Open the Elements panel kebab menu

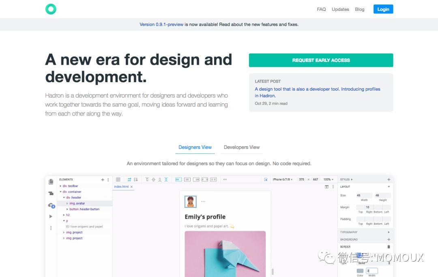(108, 180)
